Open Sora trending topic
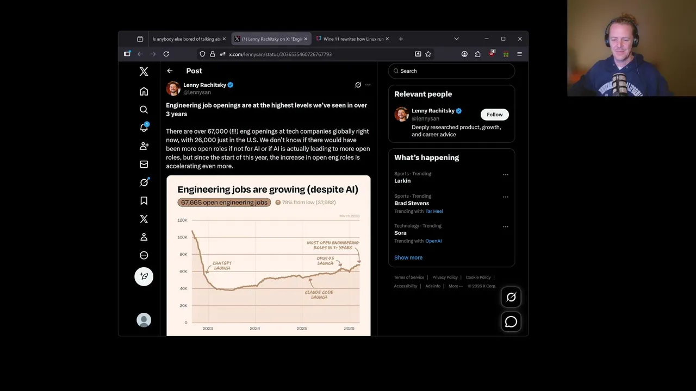The image size is (696, 391). pyautogui.click(x=400, y=233)
